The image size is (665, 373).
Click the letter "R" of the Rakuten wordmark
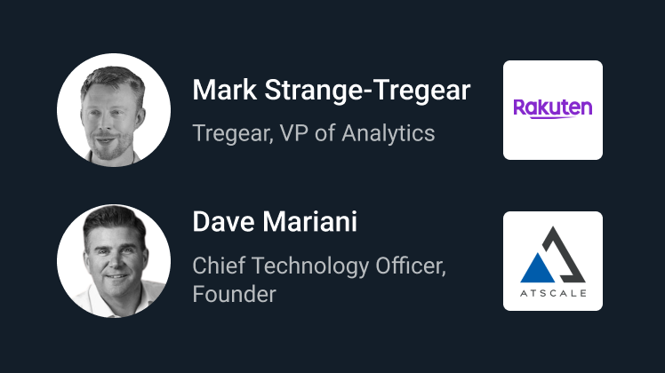pos(520,108)
